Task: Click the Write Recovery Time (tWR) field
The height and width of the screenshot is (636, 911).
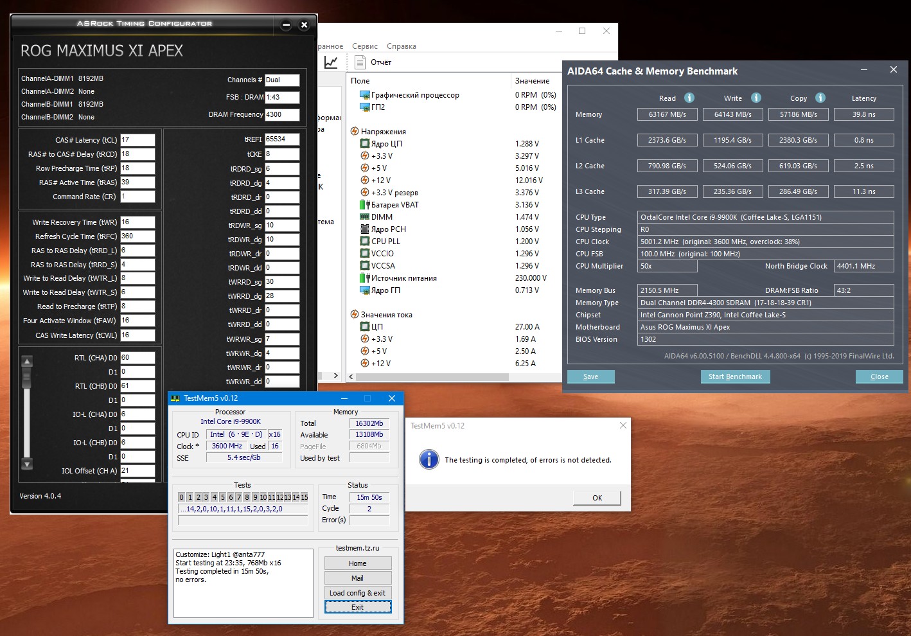Action: point(137,222)
